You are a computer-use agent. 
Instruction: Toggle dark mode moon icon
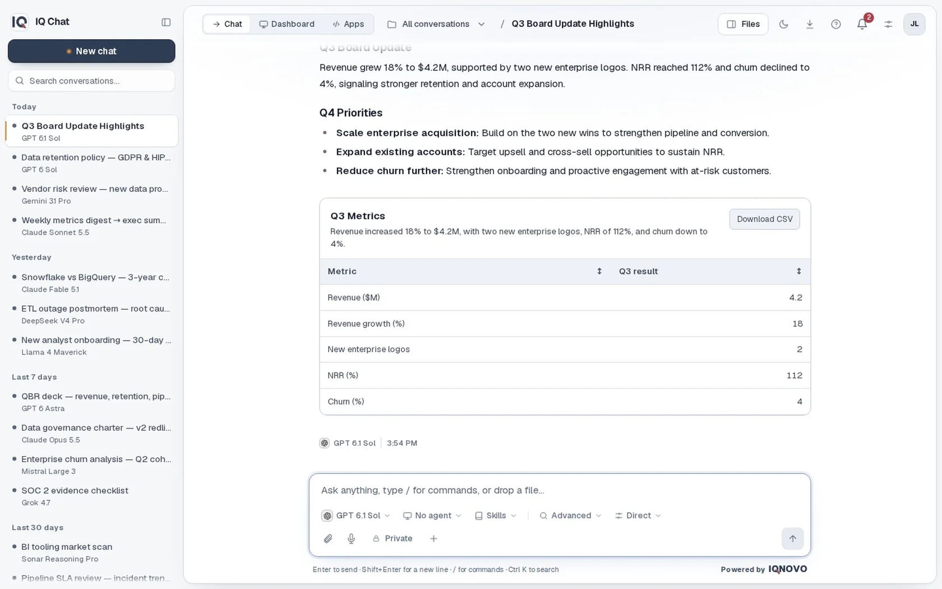coord(784,24)
